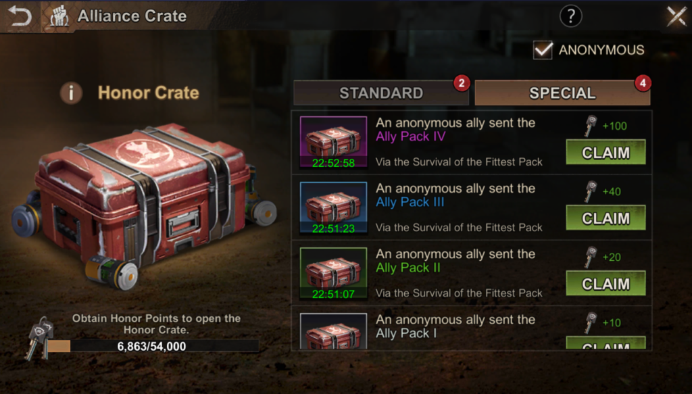Open the help question mark icon
Viewport: 692px width, 394px height.
(570, 16)
